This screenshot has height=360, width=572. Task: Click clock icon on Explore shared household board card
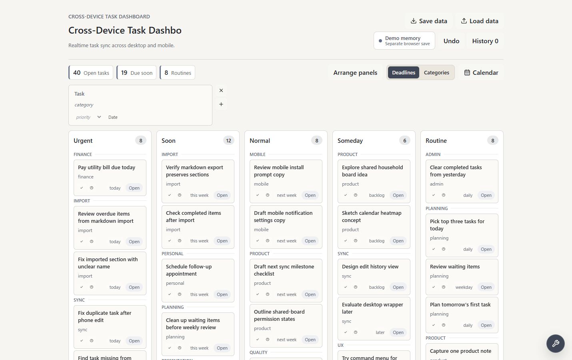(356, 195)
